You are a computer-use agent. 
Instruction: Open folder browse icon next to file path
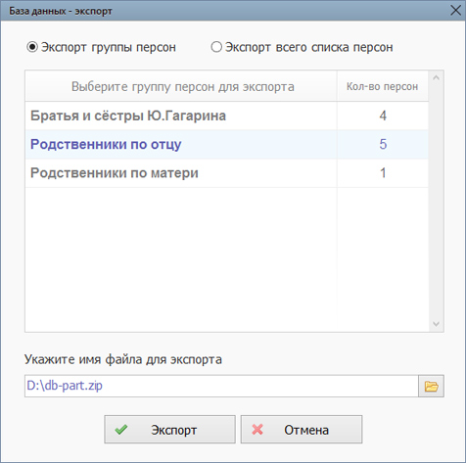click(x=431, y=386)
